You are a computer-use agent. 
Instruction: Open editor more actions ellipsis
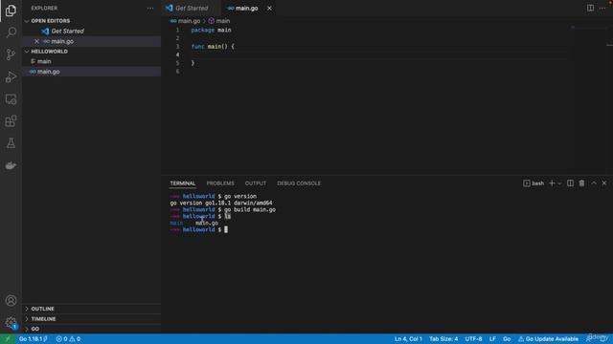602,8
